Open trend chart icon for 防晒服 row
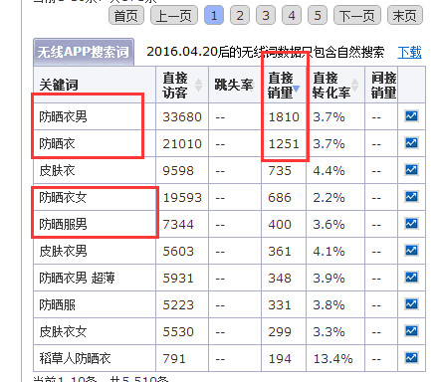This screenshot has height=382, width=438. pos(411,304)
